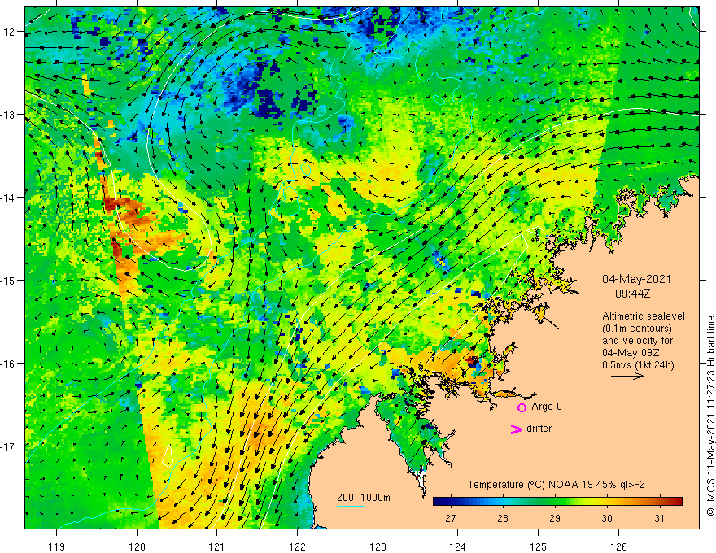Viewport: 716px width, 553px height.
Task: Click the magenta Argo 0 circle marker
Action: [522, 407]
